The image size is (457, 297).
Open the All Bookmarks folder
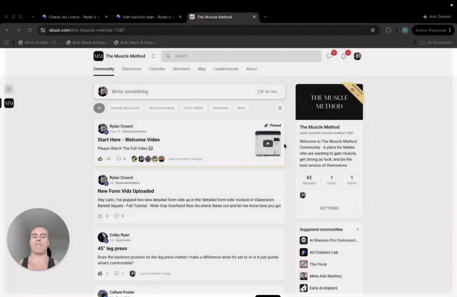436,42
